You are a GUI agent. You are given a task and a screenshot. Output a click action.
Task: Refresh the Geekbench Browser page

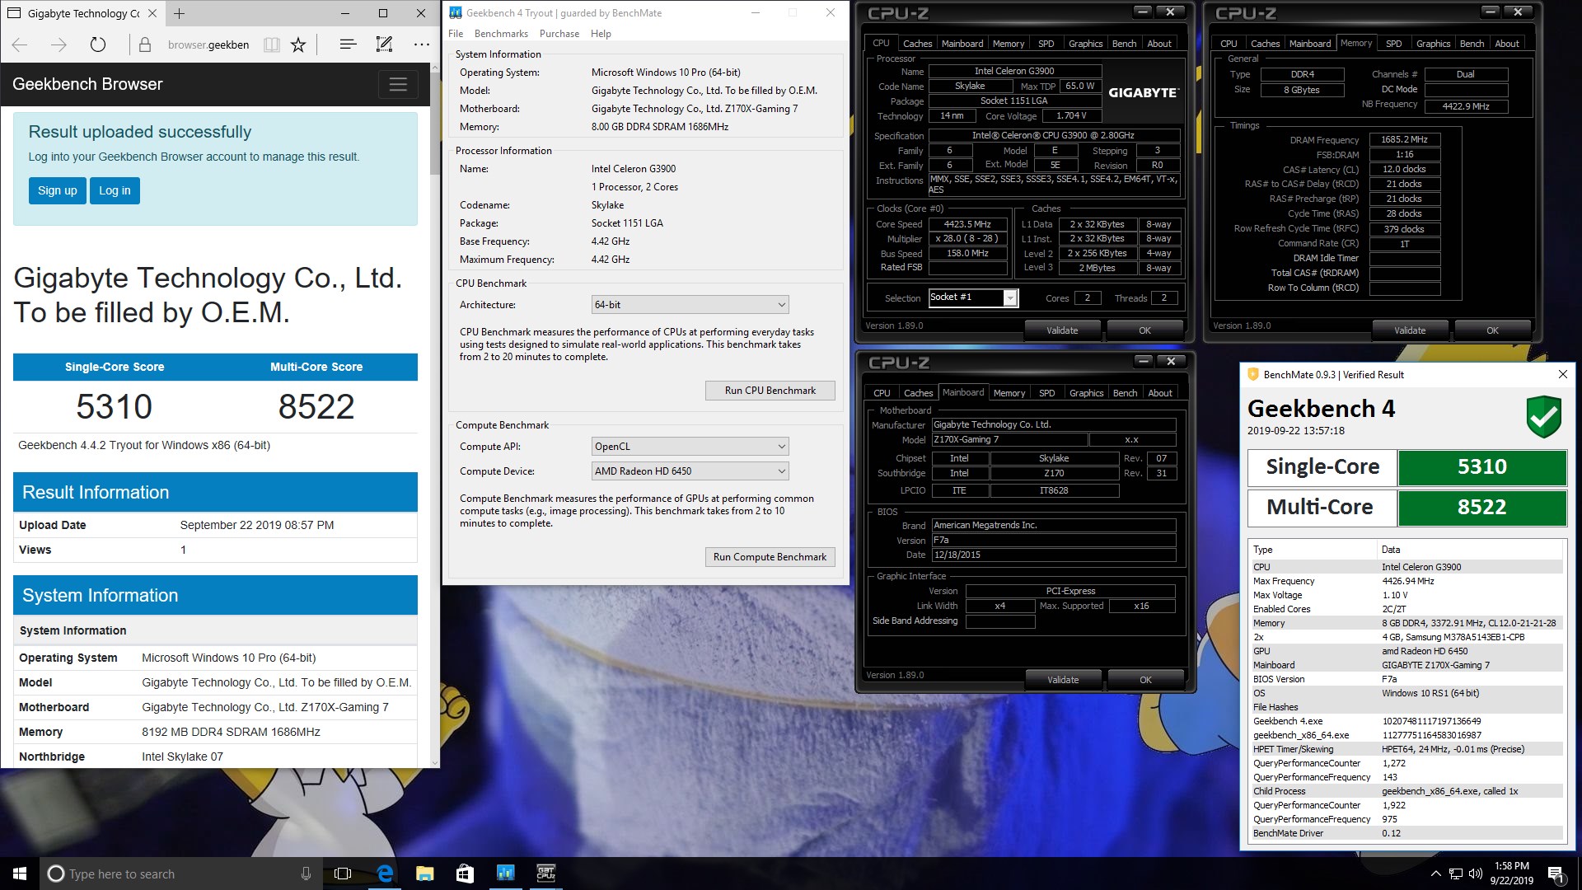tap(98, 44)
